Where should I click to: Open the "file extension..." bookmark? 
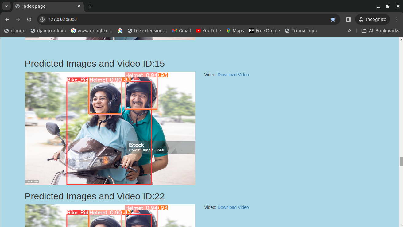pos(147,31)
